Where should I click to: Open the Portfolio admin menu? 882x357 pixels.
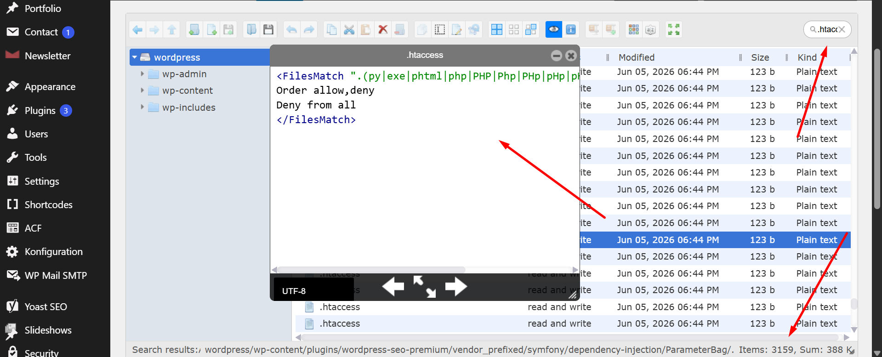coord(42,8)
